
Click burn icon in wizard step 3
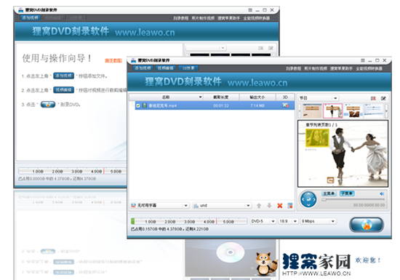48,105
